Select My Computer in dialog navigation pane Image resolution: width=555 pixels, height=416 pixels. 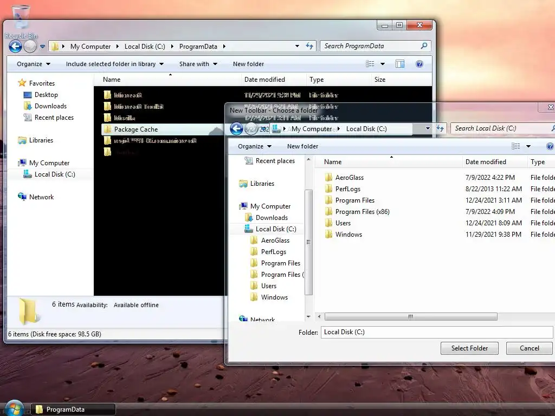(270, 206)
